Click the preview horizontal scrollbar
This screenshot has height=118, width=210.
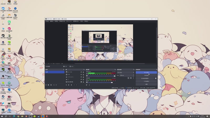109,64
